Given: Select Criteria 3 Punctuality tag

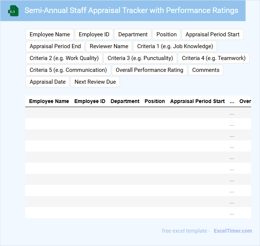Looking at the screenshot, I should [x=140, y=58].
